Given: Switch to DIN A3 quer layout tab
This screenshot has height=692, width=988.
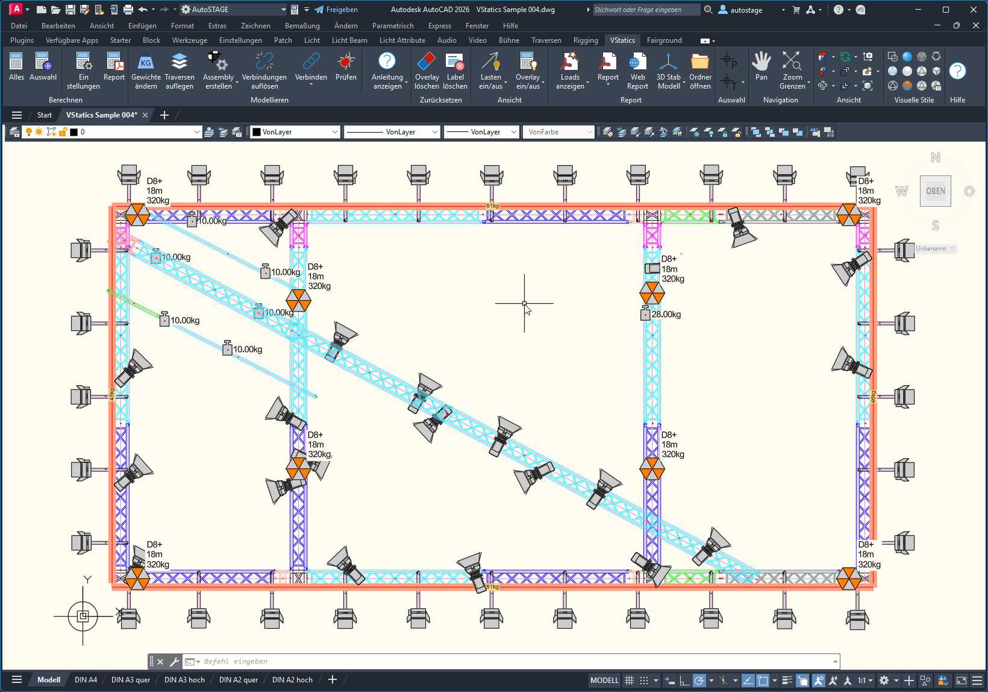Looking at the screenshot, I should click(131, 680).
